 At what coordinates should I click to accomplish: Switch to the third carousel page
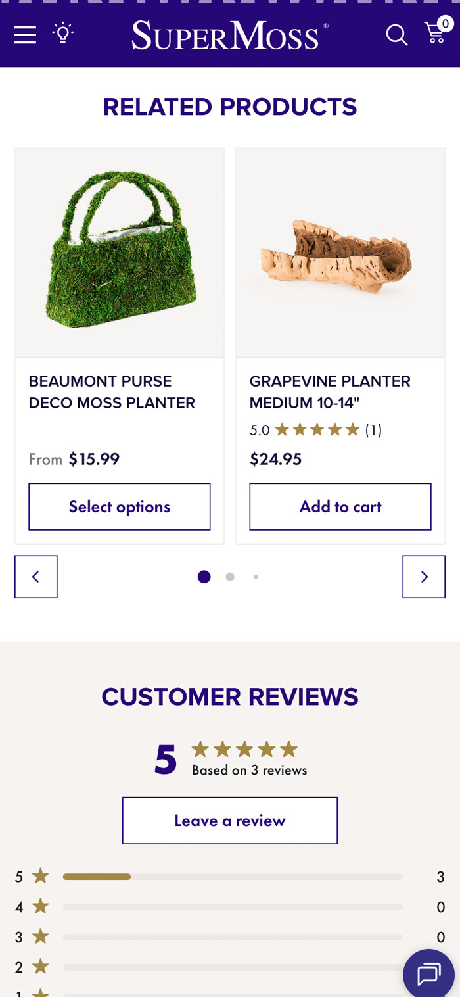coord(256,577)
